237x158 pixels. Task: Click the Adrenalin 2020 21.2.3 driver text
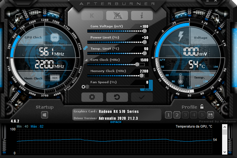point(118,118)
